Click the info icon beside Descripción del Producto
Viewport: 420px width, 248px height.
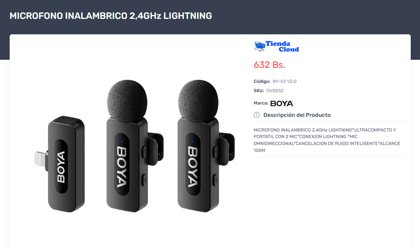(x=257, y=115)
